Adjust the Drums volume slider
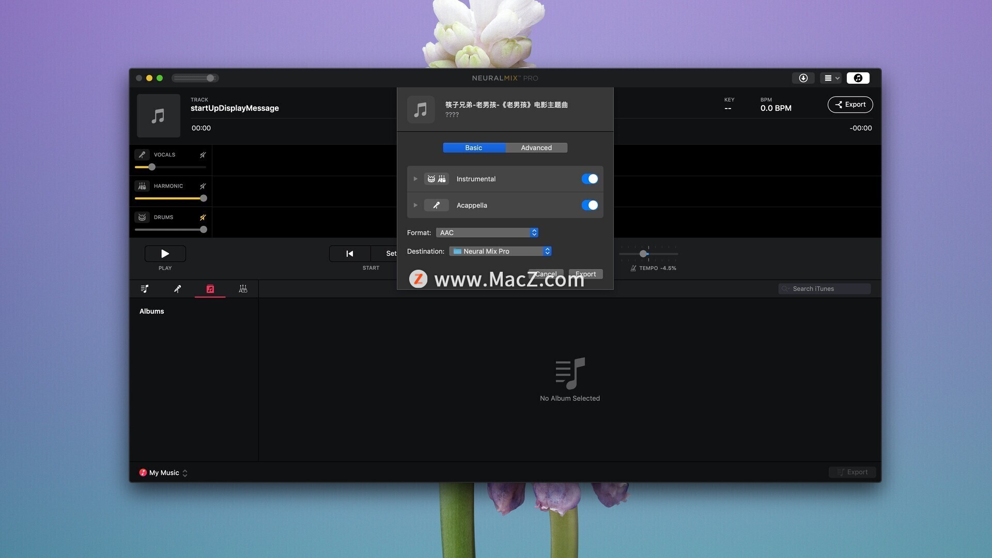 pos(171,229)
